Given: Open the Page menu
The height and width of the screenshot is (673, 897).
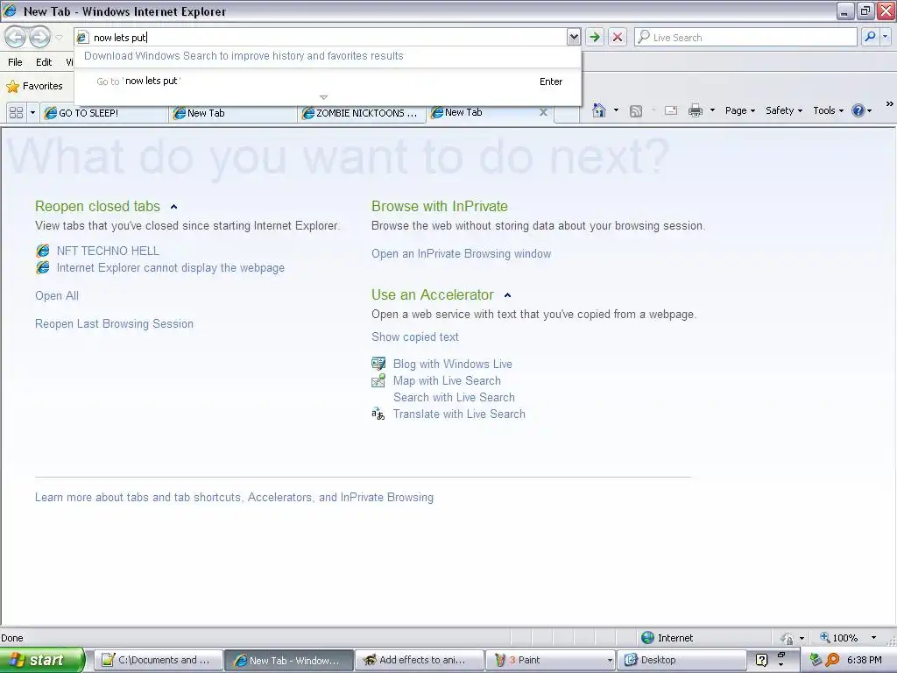Looking at the screenshot, I should pyautogui.click(x=740, y=110).
